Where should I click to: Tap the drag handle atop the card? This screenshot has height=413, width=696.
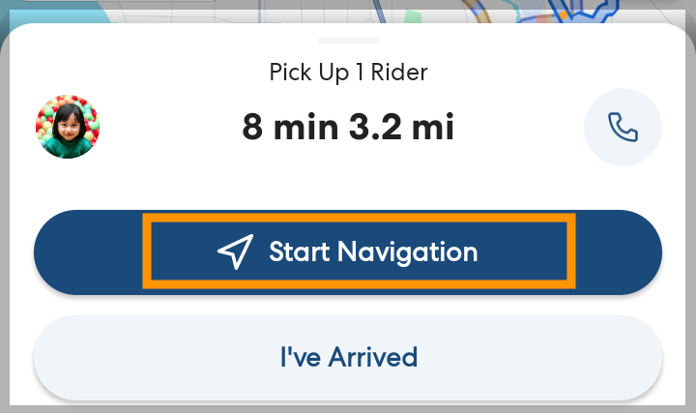tap(348, 40)
